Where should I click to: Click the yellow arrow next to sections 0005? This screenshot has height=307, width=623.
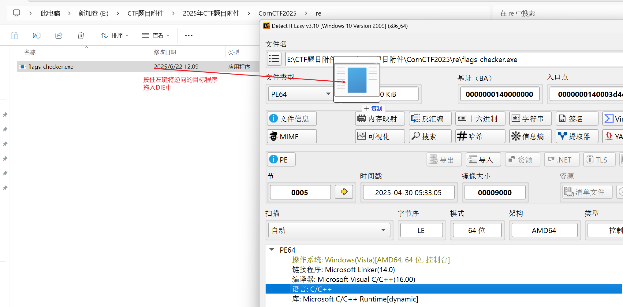[x=344, y=192]
